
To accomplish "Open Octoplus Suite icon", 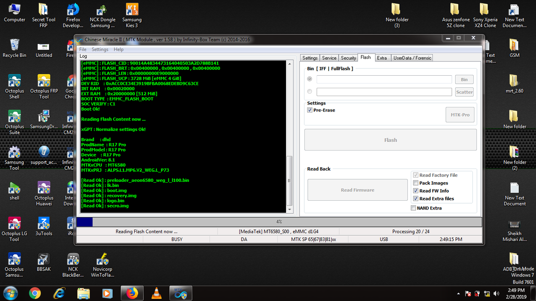I will [x=15, y=122].
